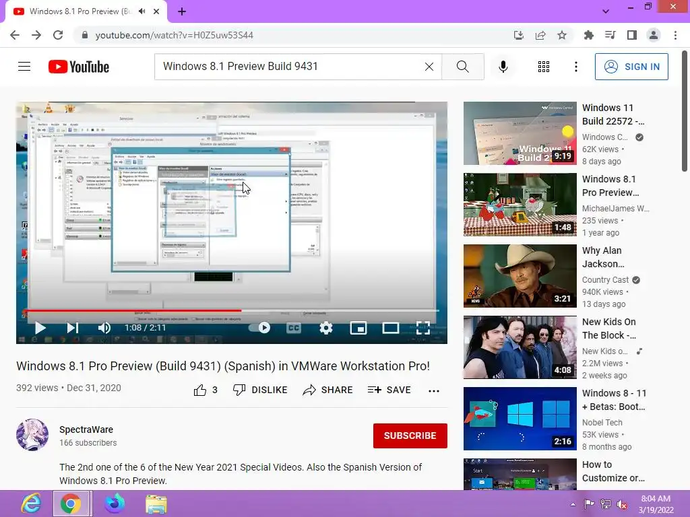Click the install app icon in the address bar
This screenshot has width=690, height=517.
(x=519, y=35)
